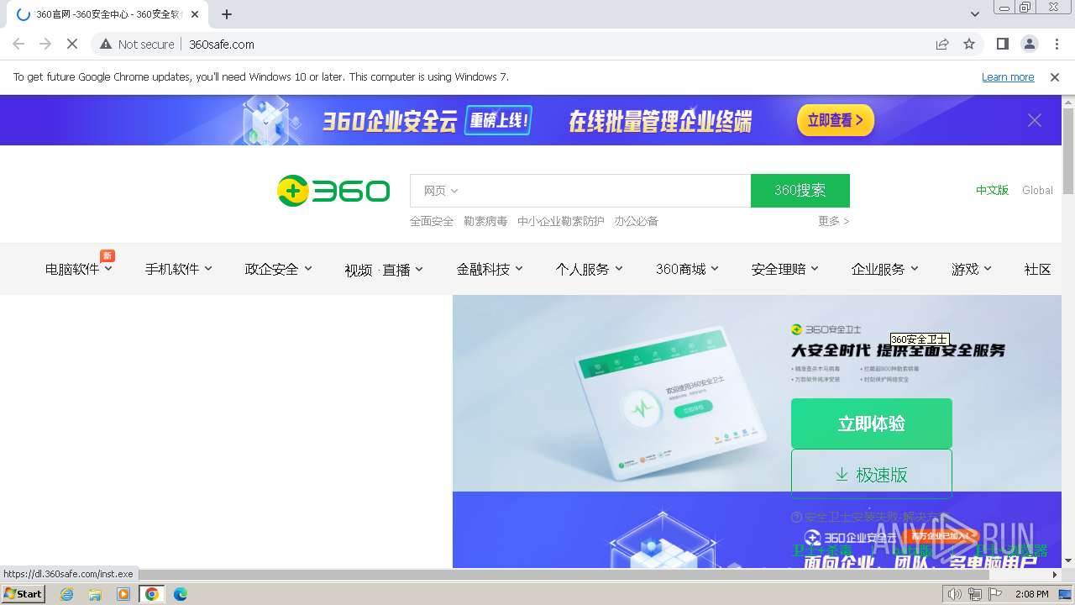Click 立即查看 banner button
The width and height of the screenshot is (1075, 605).
pyautogui.click(x=836, y=120)
